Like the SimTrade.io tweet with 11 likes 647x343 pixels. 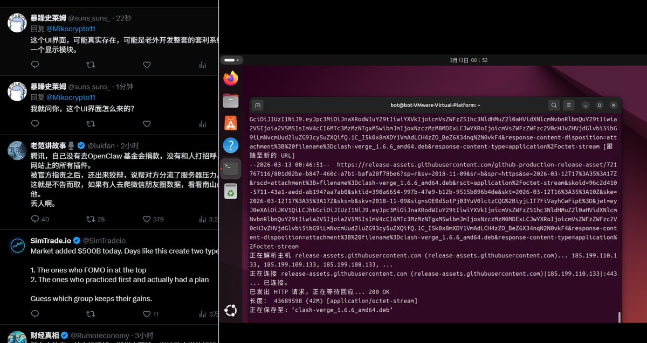tap(150, 314)
